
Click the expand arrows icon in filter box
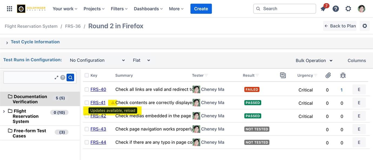(56, 78)
